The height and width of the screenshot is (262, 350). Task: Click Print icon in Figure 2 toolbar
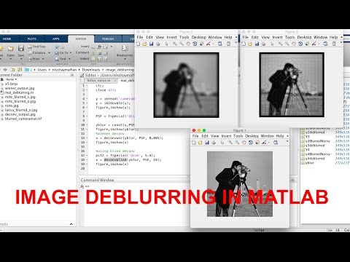tap(157, 44)
